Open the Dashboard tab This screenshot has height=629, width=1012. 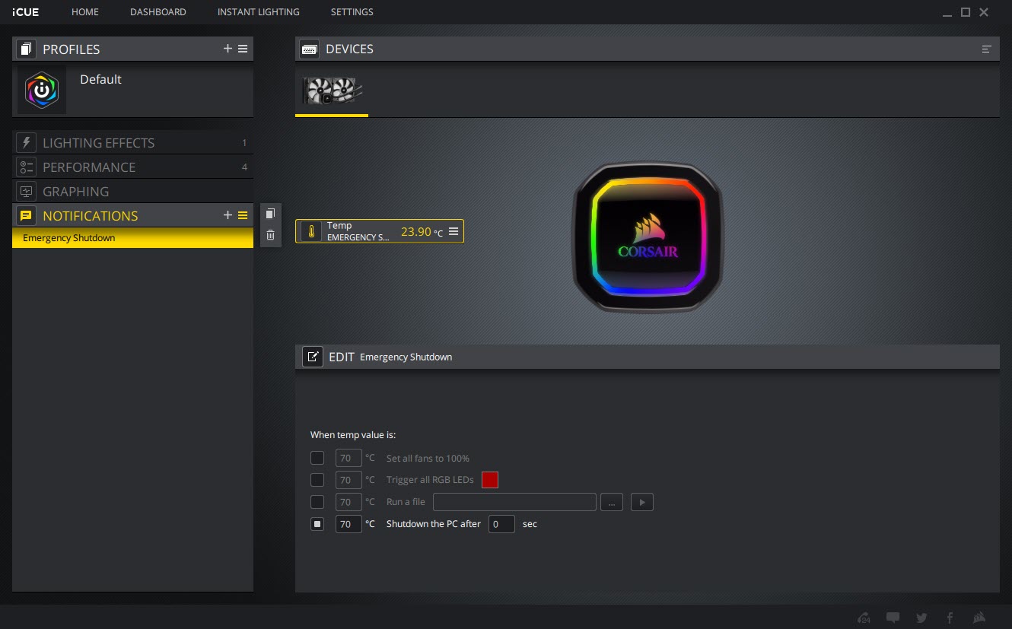(x=158, y=12)
